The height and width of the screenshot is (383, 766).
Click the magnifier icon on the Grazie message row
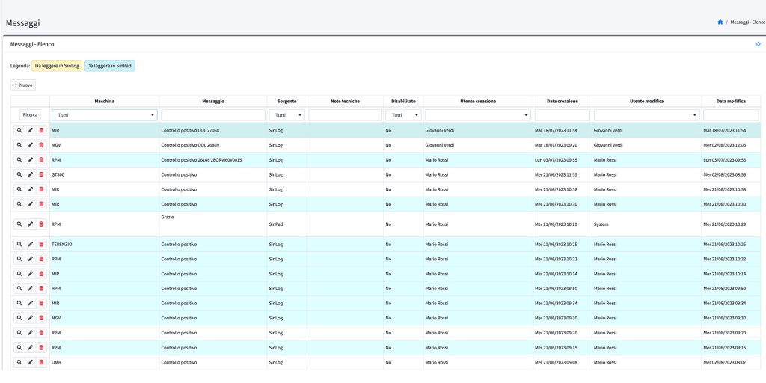19,224
